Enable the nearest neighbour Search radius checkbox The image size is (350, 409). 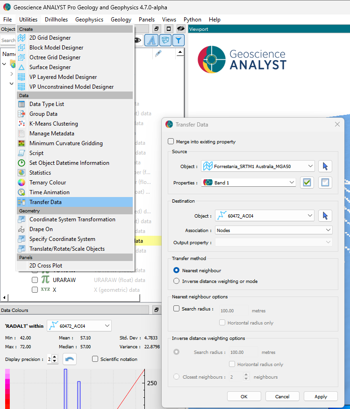[x=176, y=309]
